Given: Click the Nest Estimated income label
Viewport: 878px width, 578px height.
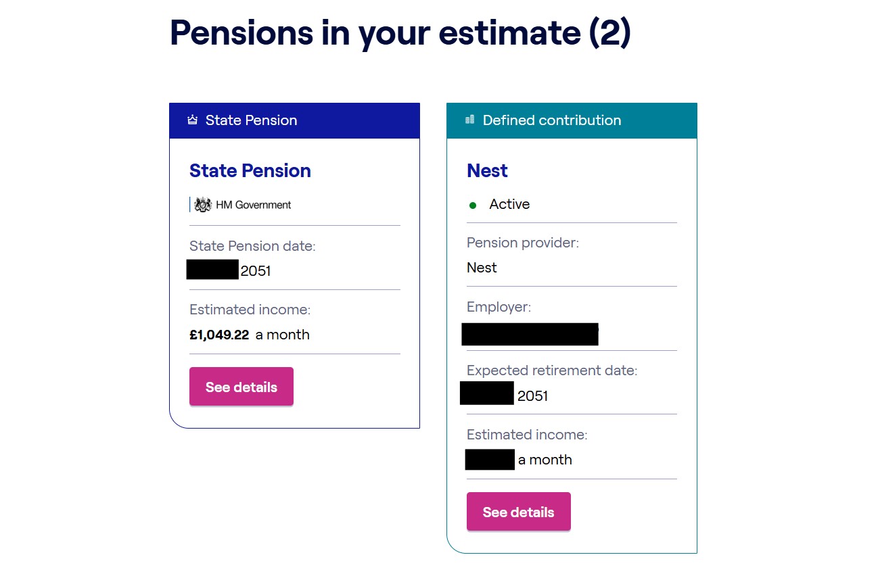Looking at the screenshot, I should [x=527, y=435].
